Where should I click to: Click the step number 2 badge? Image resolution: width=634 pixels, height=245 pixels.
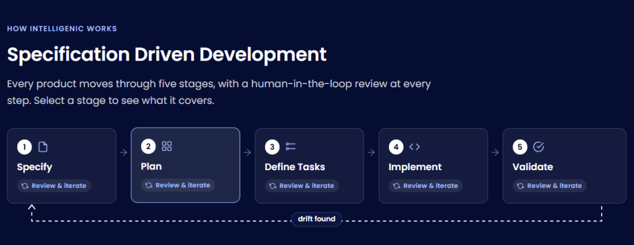[148, 147]
